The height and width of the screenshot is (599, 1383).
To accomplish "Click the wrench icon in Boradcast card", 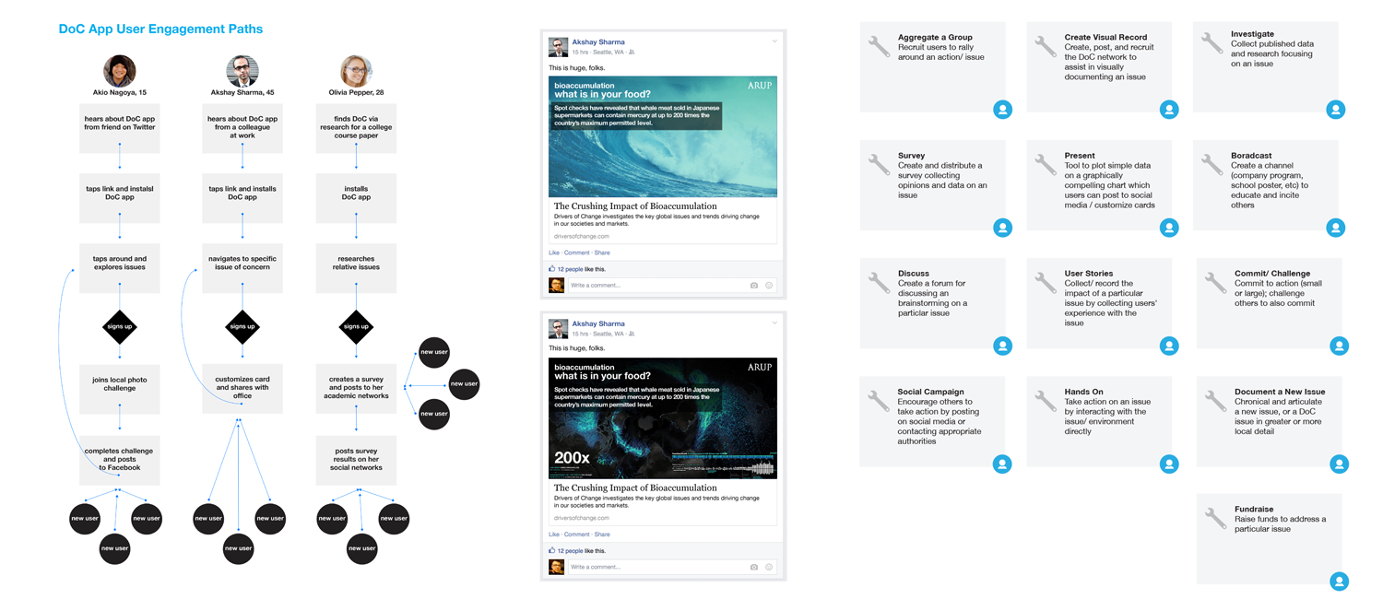I will [x=1212, y=164].
